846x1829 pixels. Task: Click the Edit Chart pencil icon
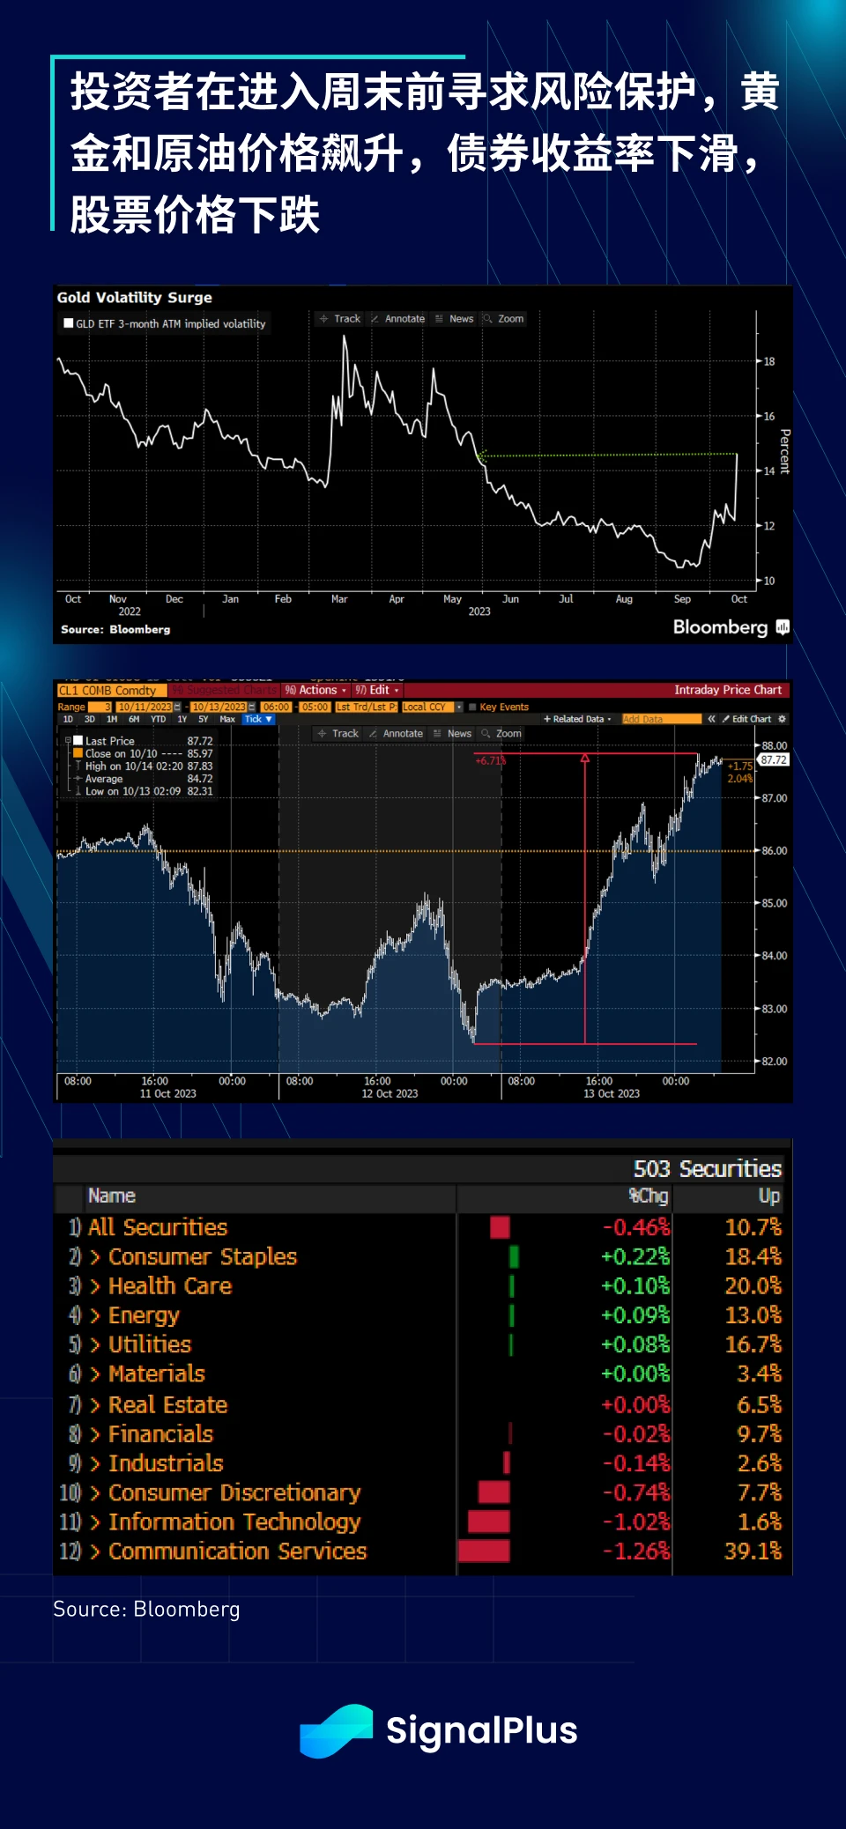click(x=726, y=719)
